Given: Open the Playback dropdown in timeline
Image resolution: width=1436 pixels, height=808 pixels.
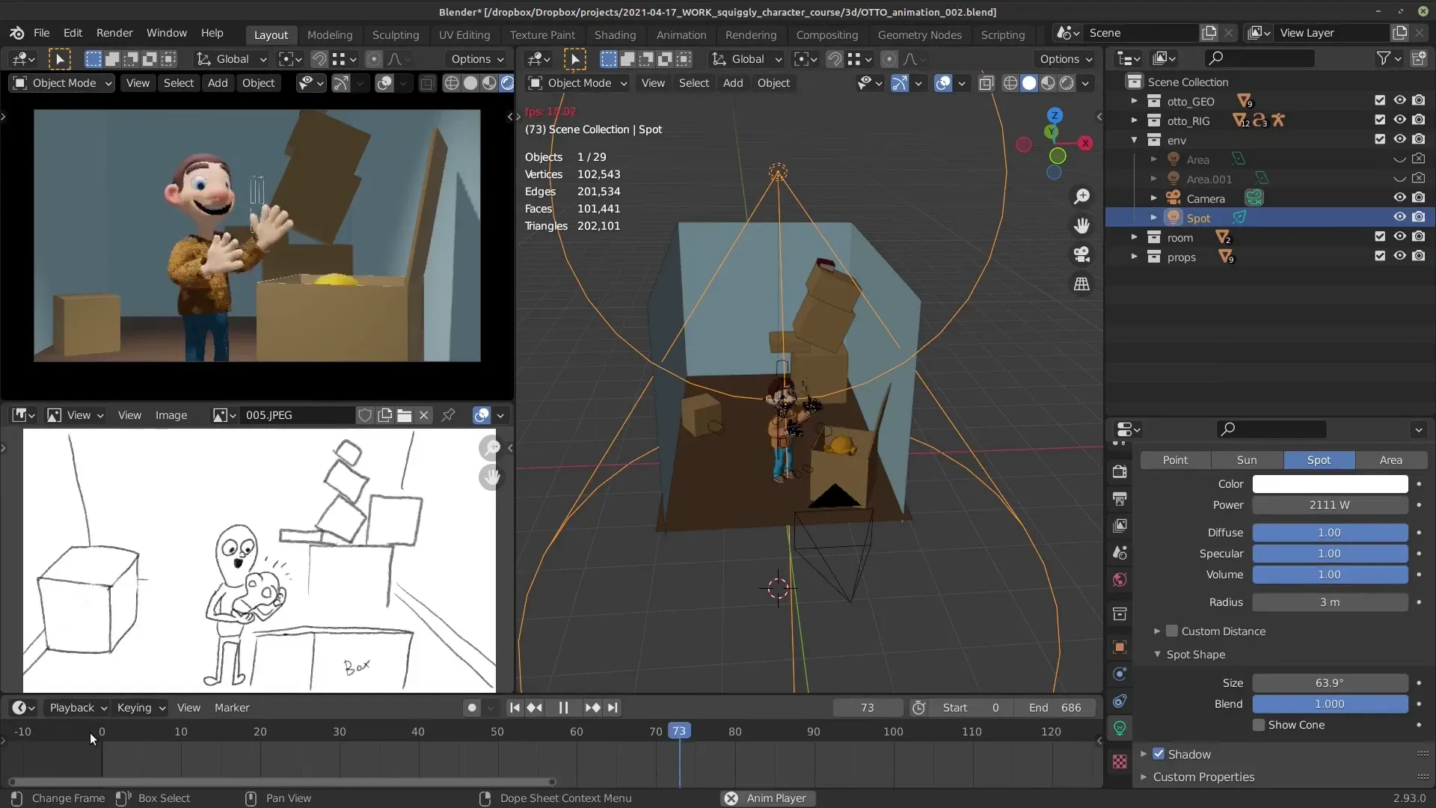Looking at the screenshot, I should 78,708.
